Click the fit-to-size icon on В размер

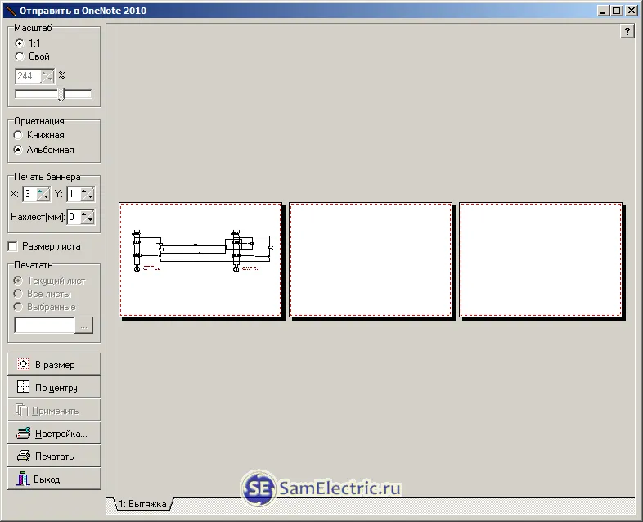tap(24, 364)
